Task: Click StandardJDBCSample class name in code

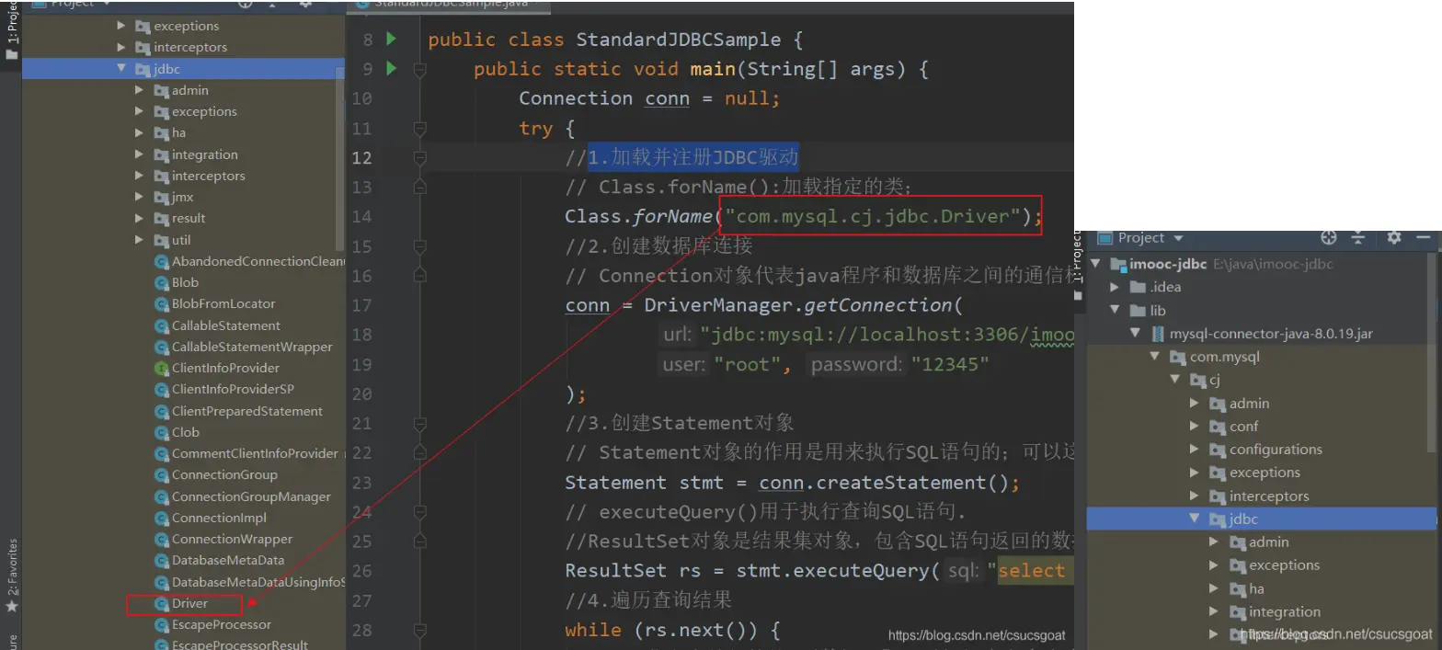Action: (679, 40)
